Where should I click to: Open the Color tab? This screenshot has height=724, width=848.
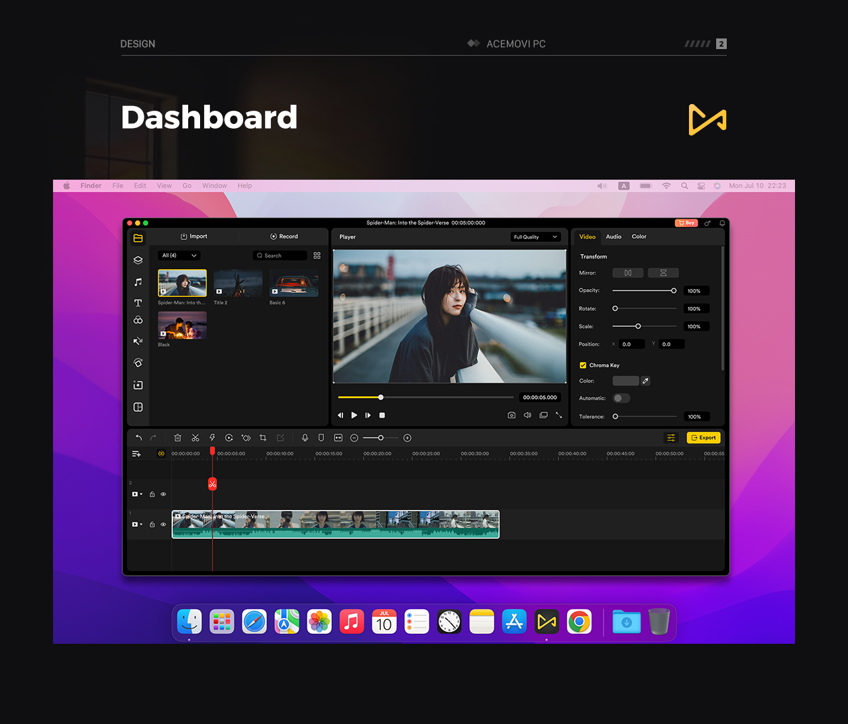(x=639, y=237)
